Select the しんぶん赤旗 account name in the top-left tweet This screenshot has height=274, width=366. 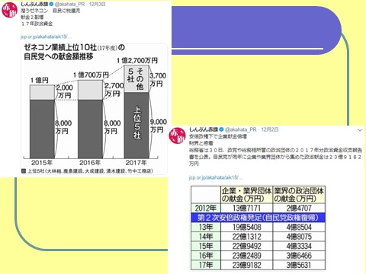click(x=34, y=4)
